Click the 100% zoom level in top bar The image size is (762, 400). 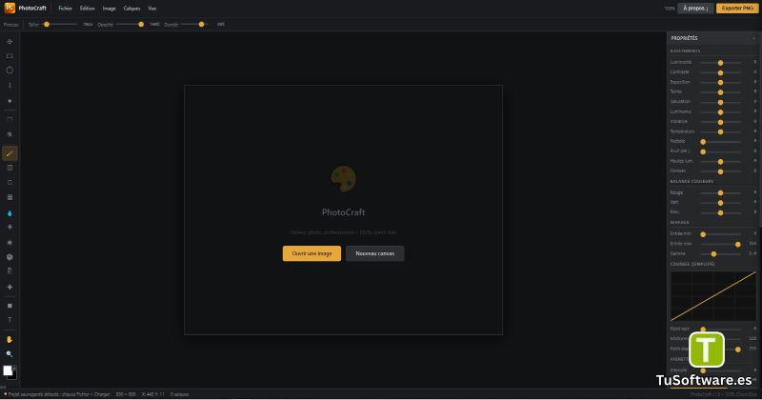[670, 9]
